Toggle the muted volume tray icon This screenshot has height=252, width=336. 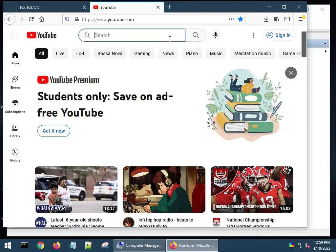pyautogui.click(x=307, y=245)
